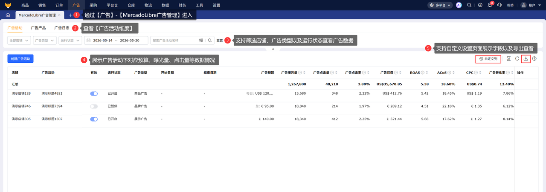The height and width of the screenshot is (192, 546).
Task: Toggle the switch for 演示店铺746
Action: point(94,106)
